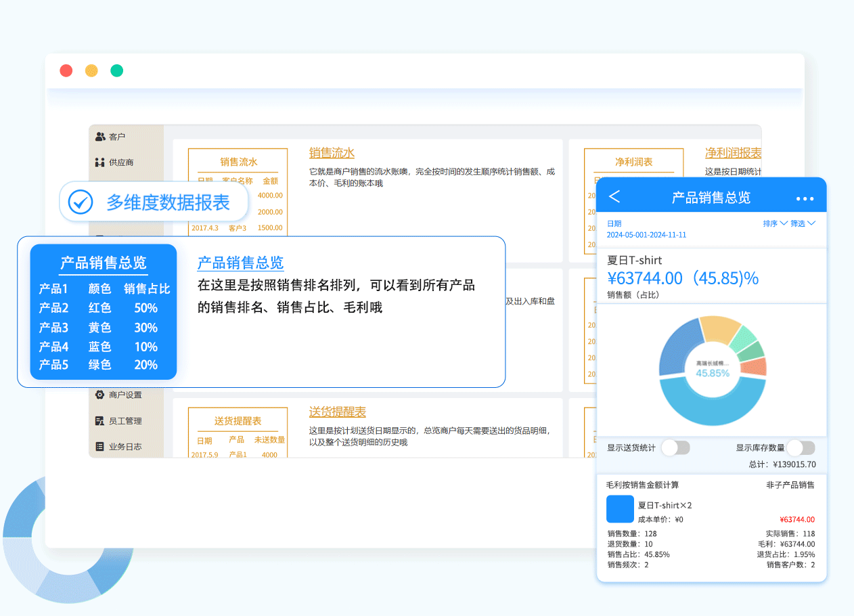
Task: Click the 产品销售总览 heading link
Action: [240, 263]
